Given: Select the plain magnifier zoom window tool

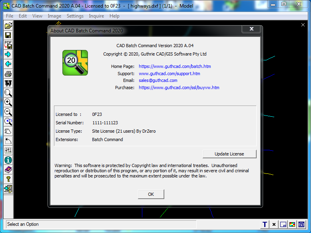Looking at the screenshot, I should (x=8, y=93).
